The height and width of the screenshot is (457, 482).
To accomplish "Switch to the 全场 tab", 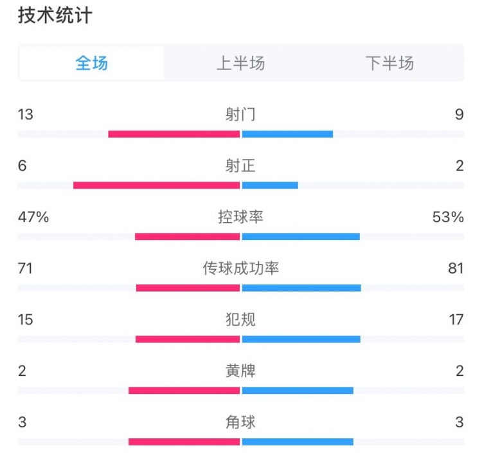I will pos(91,63).
